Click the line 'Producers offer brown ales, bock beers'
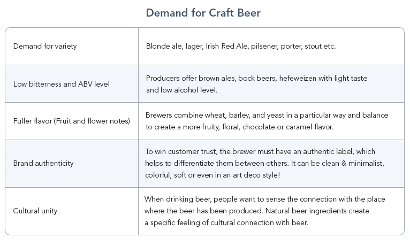The width and height of the screenshot is (410, 246). pyautogui.click(x=257, y=78)
